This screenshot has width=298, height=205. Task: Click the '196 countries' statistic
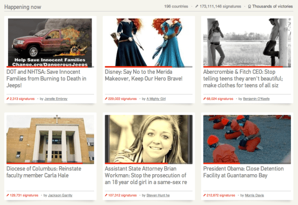point(176,7)
